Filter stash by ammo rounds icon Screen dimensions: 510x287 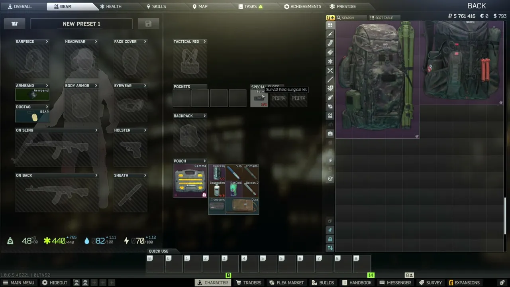pos(330,52)
